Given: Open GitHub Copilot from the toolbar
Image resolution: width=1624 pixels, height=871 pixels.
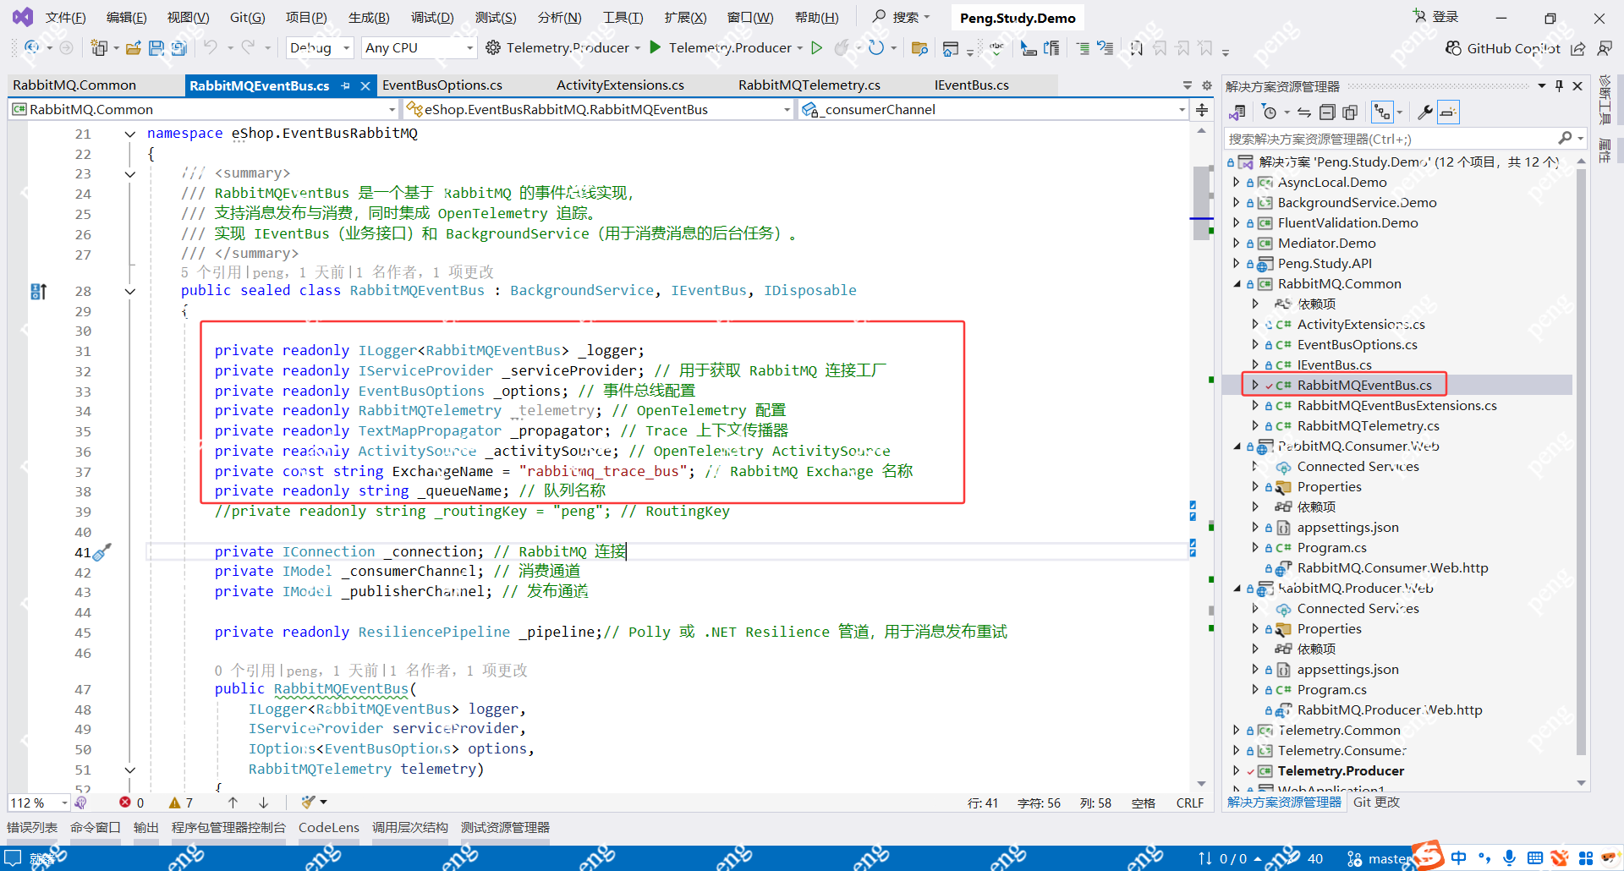Looking at the screenshot, I should tap(1502, 48).
